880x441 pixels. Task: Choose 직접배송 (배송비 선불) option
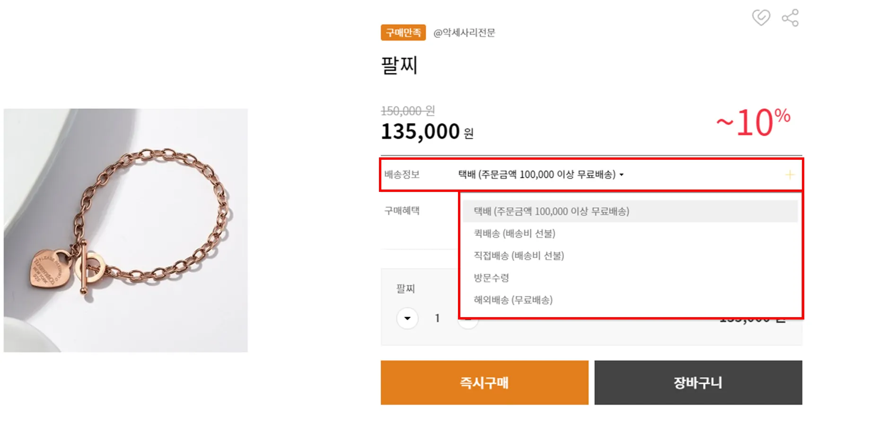519,256
